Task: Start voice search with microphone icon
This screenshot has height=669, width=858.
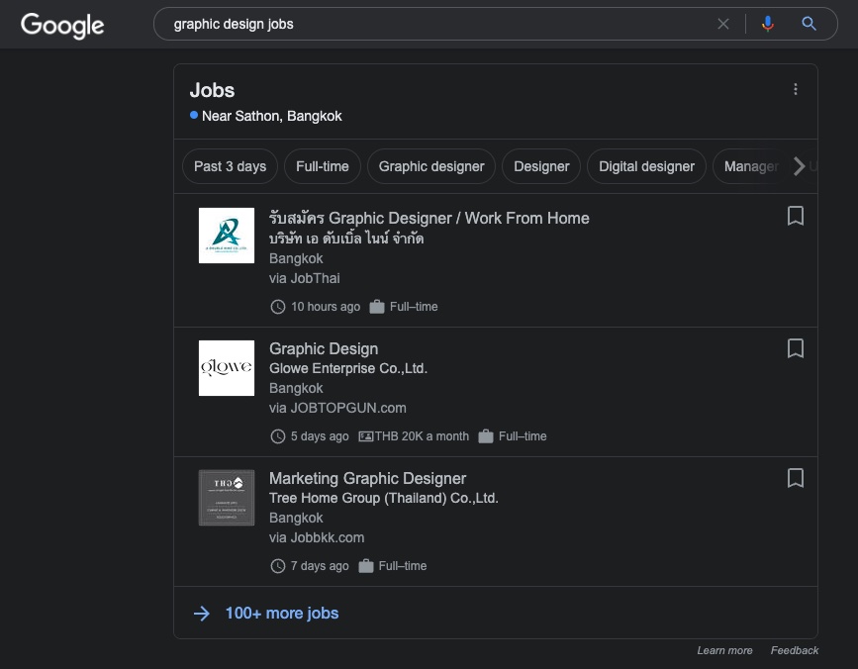Action: pos(767,24)
